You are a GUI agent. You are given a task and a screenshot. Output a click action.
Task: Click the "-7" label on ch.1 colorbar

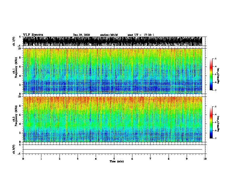click(x=215, y=90)
